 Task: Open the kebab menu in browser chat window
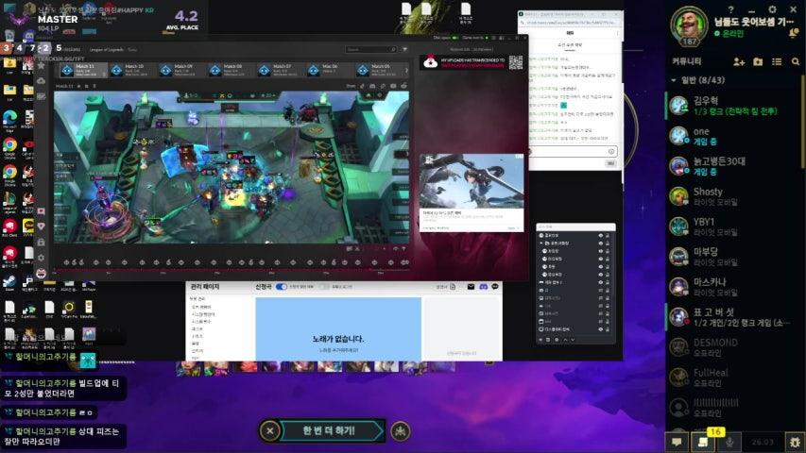point(617,33)
